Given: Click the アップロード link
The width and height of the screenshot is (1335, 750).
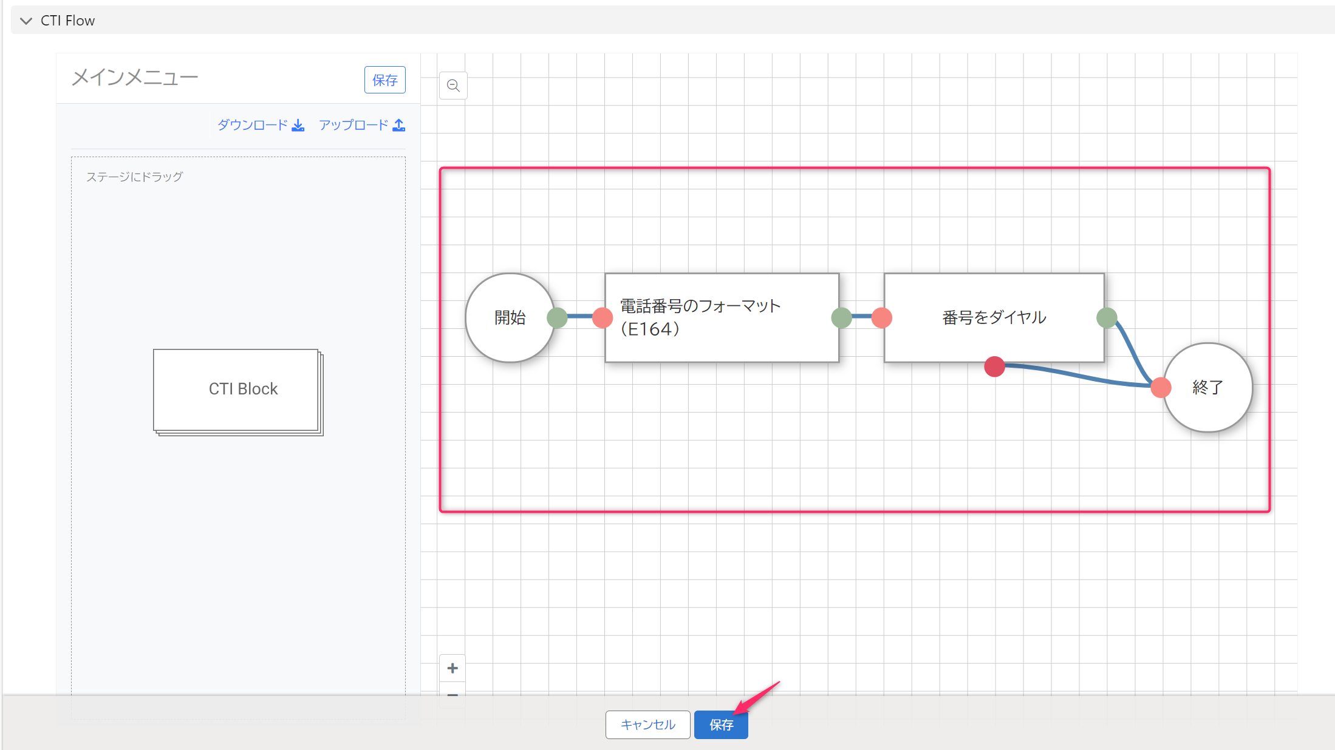Looking at the screenshot, I should [x=353, y=125].
